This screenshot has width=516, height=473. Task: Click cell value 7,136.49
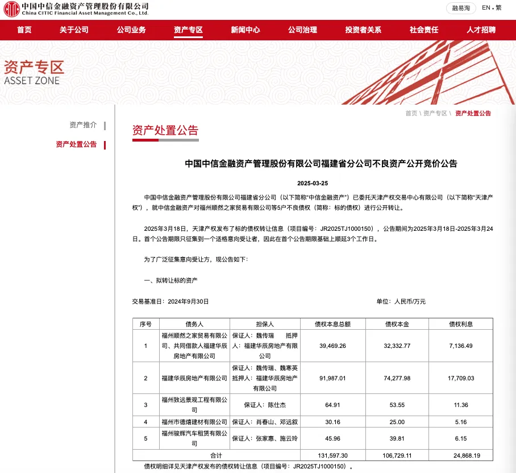[461, 346]
